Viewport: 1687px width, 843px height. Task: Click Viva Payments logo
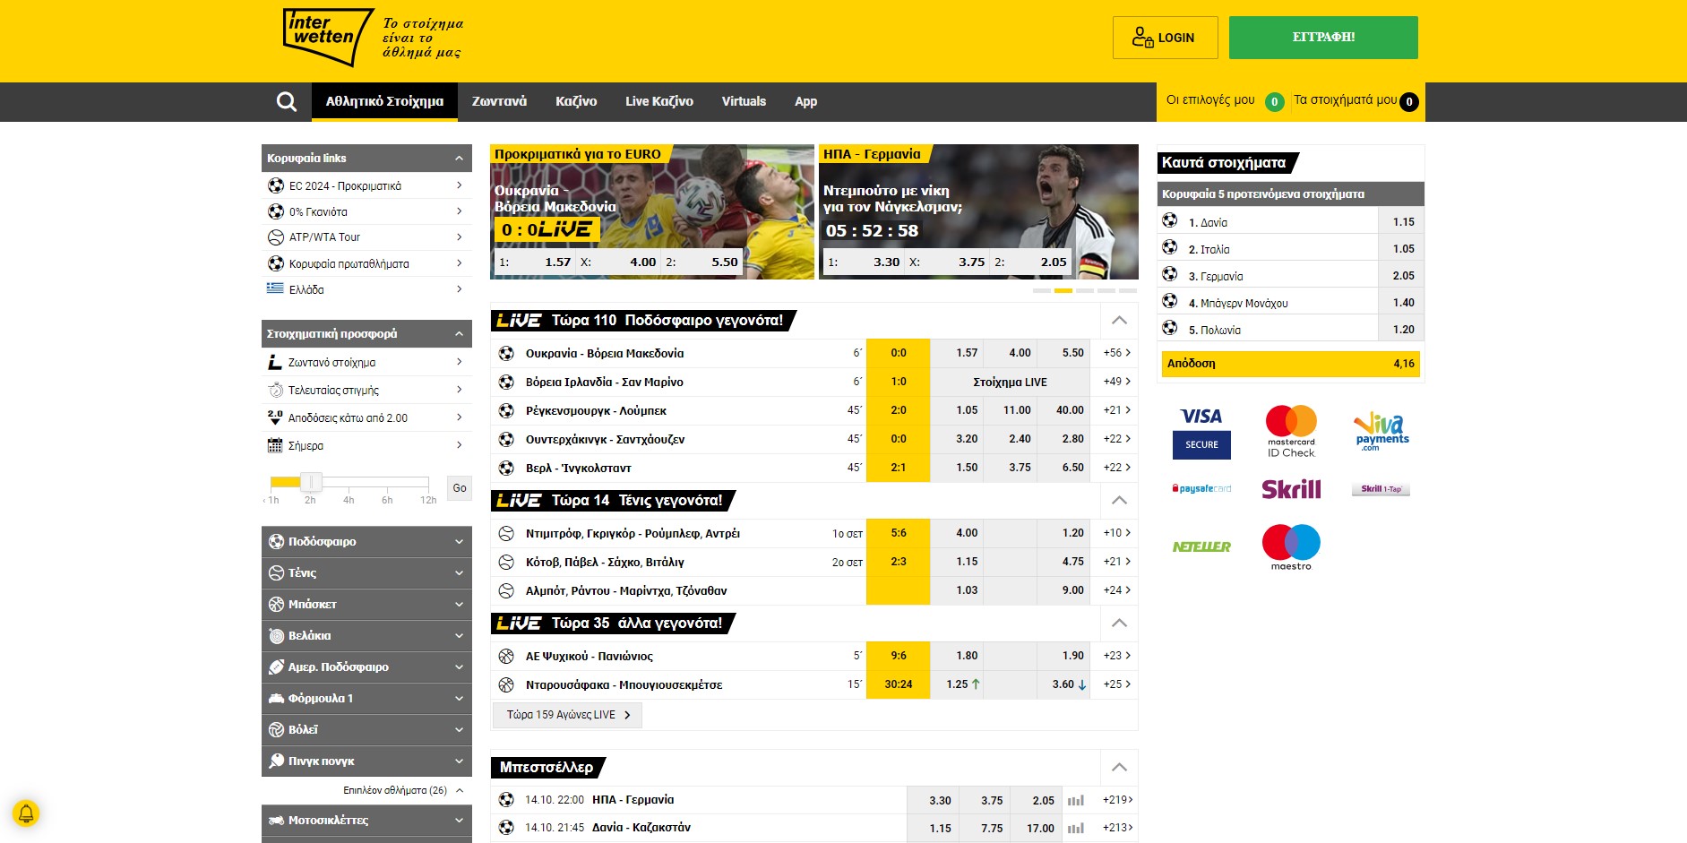1381,431
